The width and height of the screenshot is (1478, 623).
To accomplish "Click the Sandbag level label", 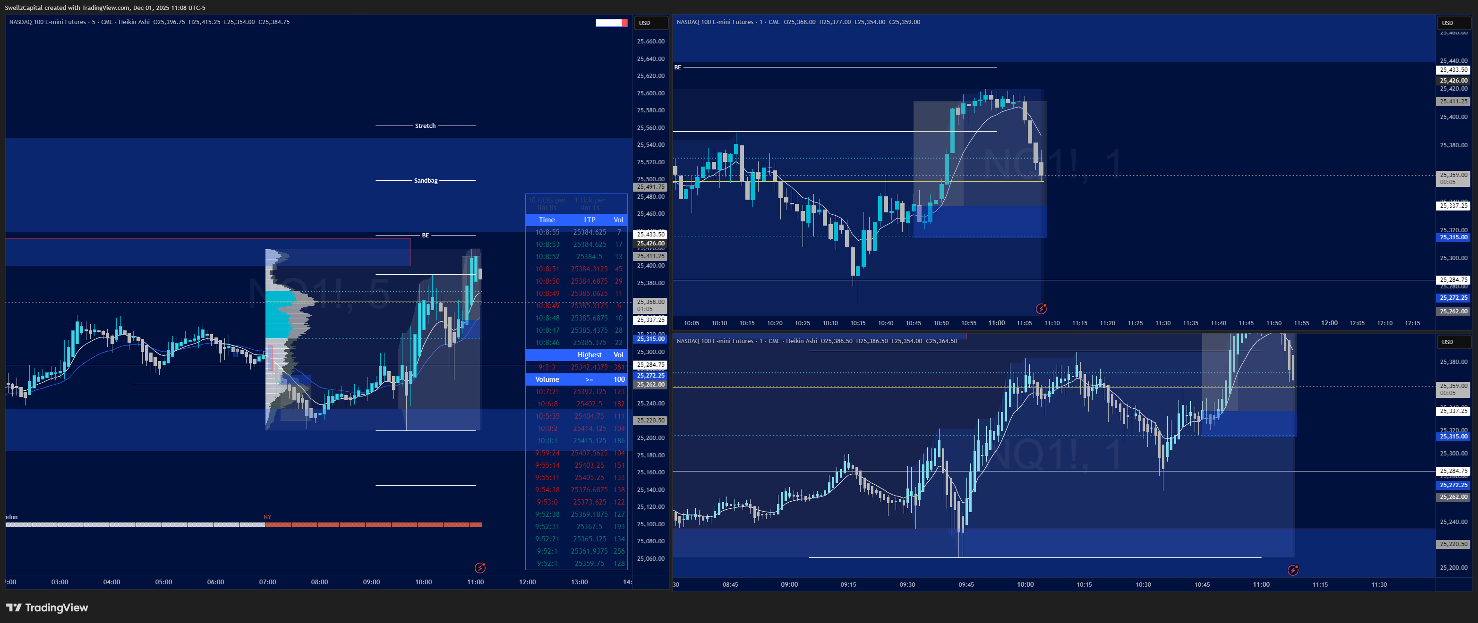I will pyautogui.click(x=426, y=181).
